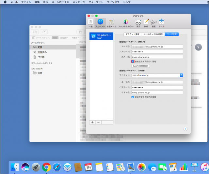Toggle SMTP 接続設定を自動的に管理 checkbox
Screen dimensions: 209x174
(x=133, y=97)
